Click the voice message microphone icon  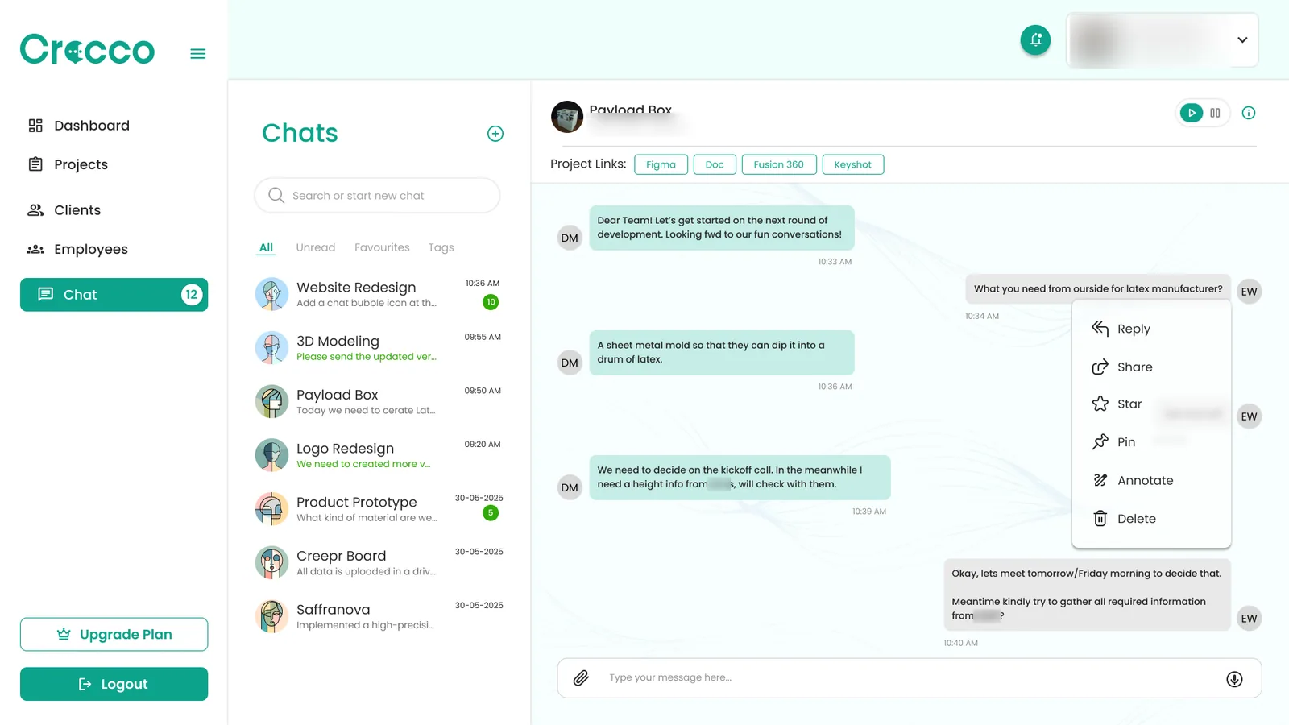coord(1234,679)
